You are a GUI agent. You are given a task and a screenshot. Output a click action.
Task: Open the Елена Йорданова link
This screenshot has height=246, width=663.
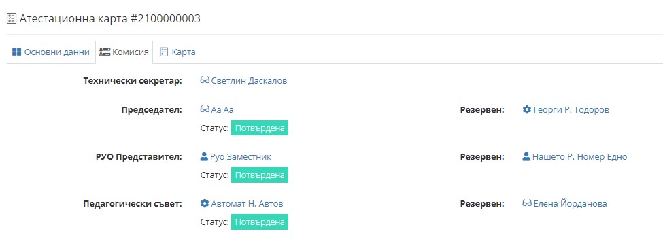570,204
